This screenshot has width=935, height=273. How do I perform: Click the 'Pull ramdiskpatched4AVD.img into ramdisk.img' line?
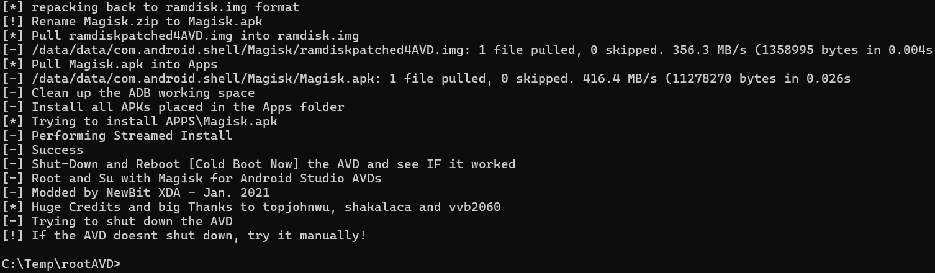click(x=181, y=36)
